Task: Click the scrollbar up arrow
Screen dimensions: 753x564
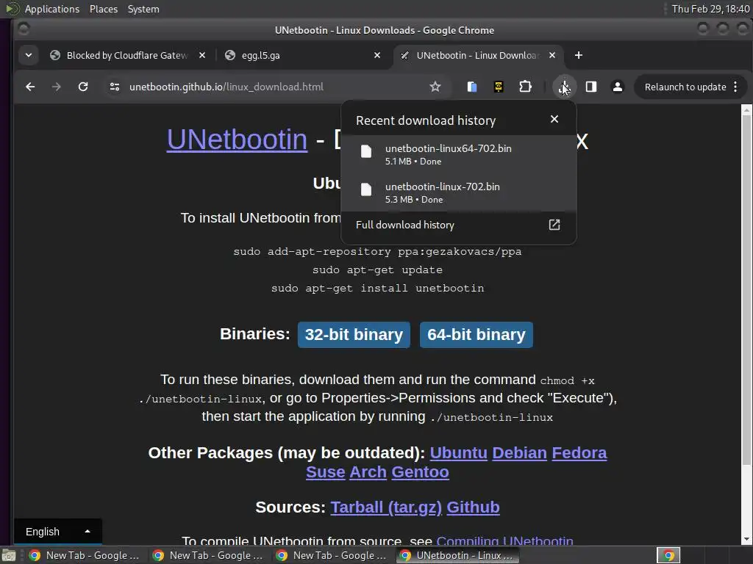Action: tap(746, 110)
